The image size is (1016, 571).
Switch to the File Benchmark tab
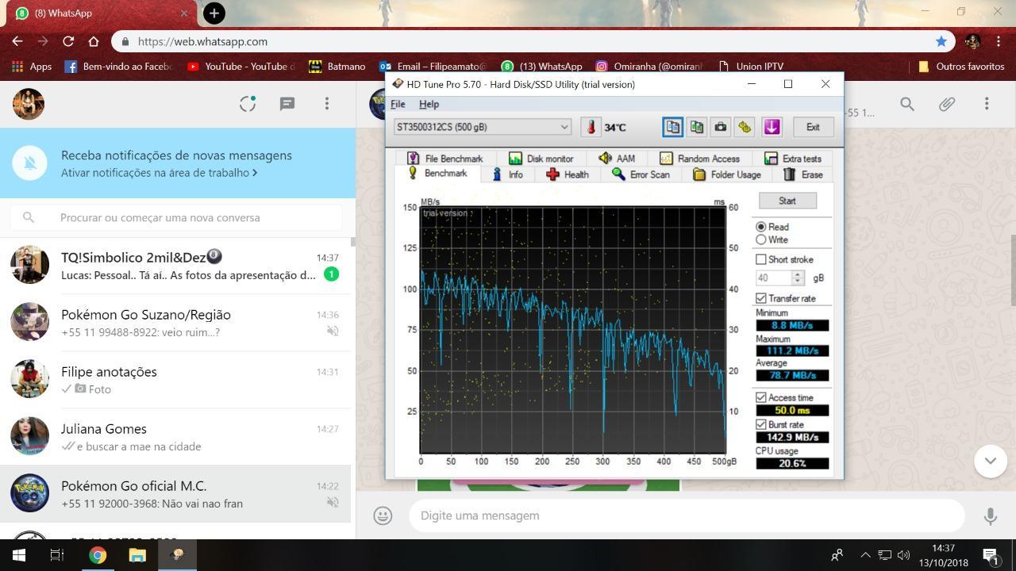click(444, 158)
